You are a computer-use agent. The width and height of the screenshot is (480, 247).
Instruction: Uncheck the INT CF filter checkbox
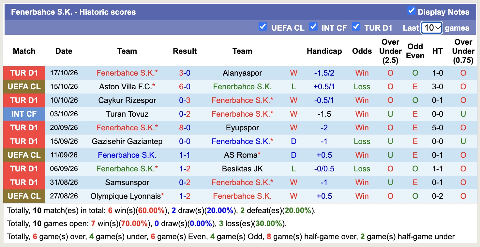click(313, 26)
